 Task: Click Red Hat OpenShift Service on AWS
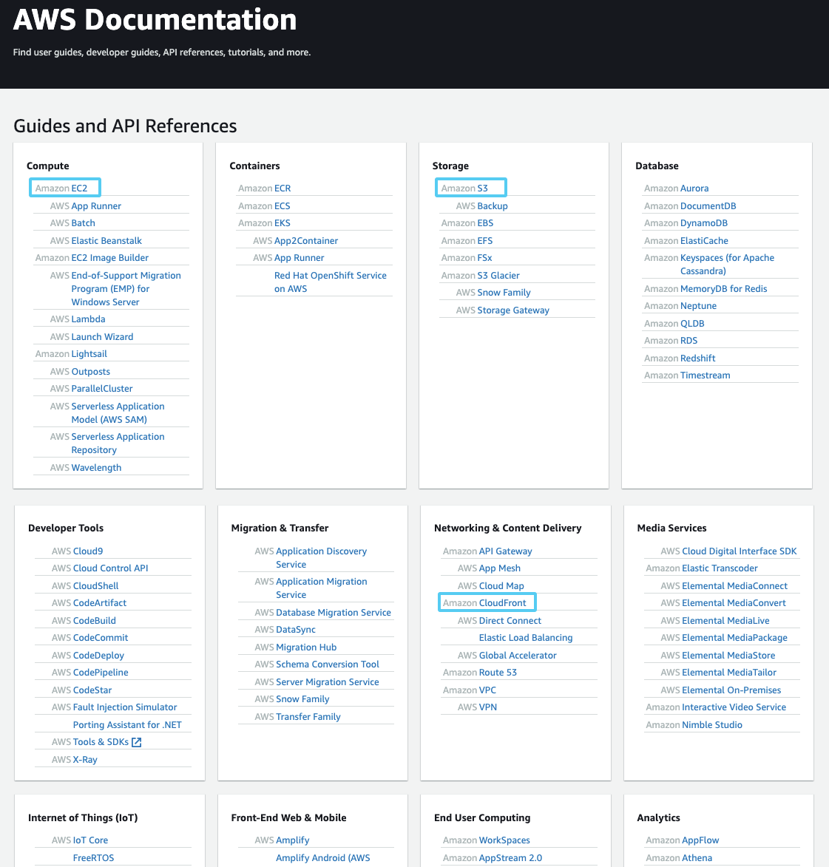point(331,282)
